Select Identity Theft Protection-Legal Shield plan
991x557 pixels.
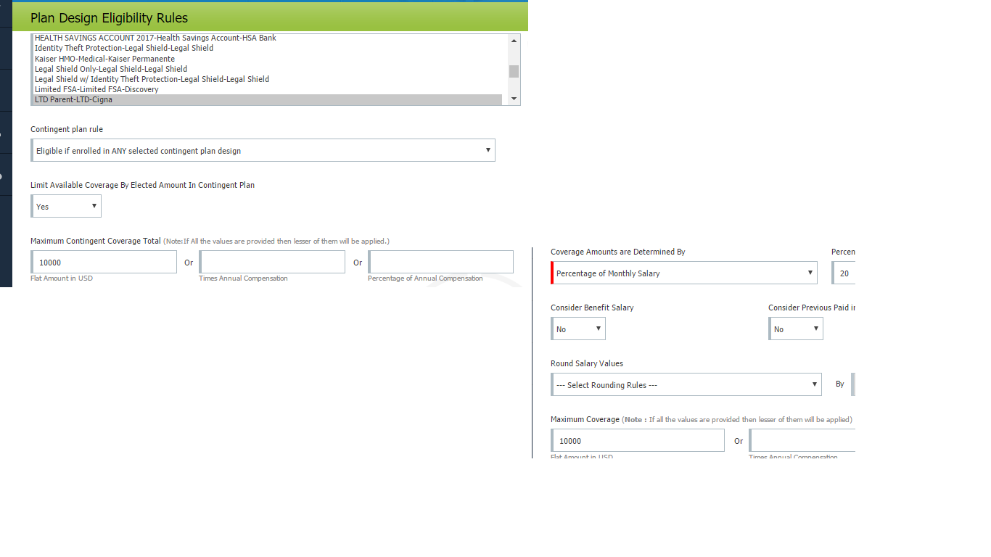coord(124,48)
